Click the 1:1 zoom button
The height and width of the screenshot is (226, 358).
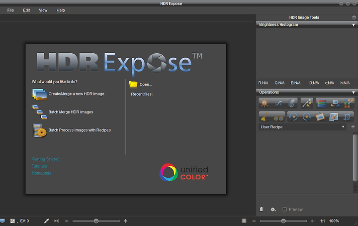coord(322,221)
